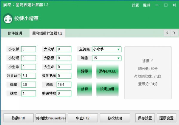Click the 擊破特攻 label

click(x=49, y=93)
